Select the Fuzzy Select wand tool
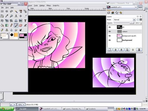Image resolution: width=148 pixels, height=111 pixels. point(16,11)
